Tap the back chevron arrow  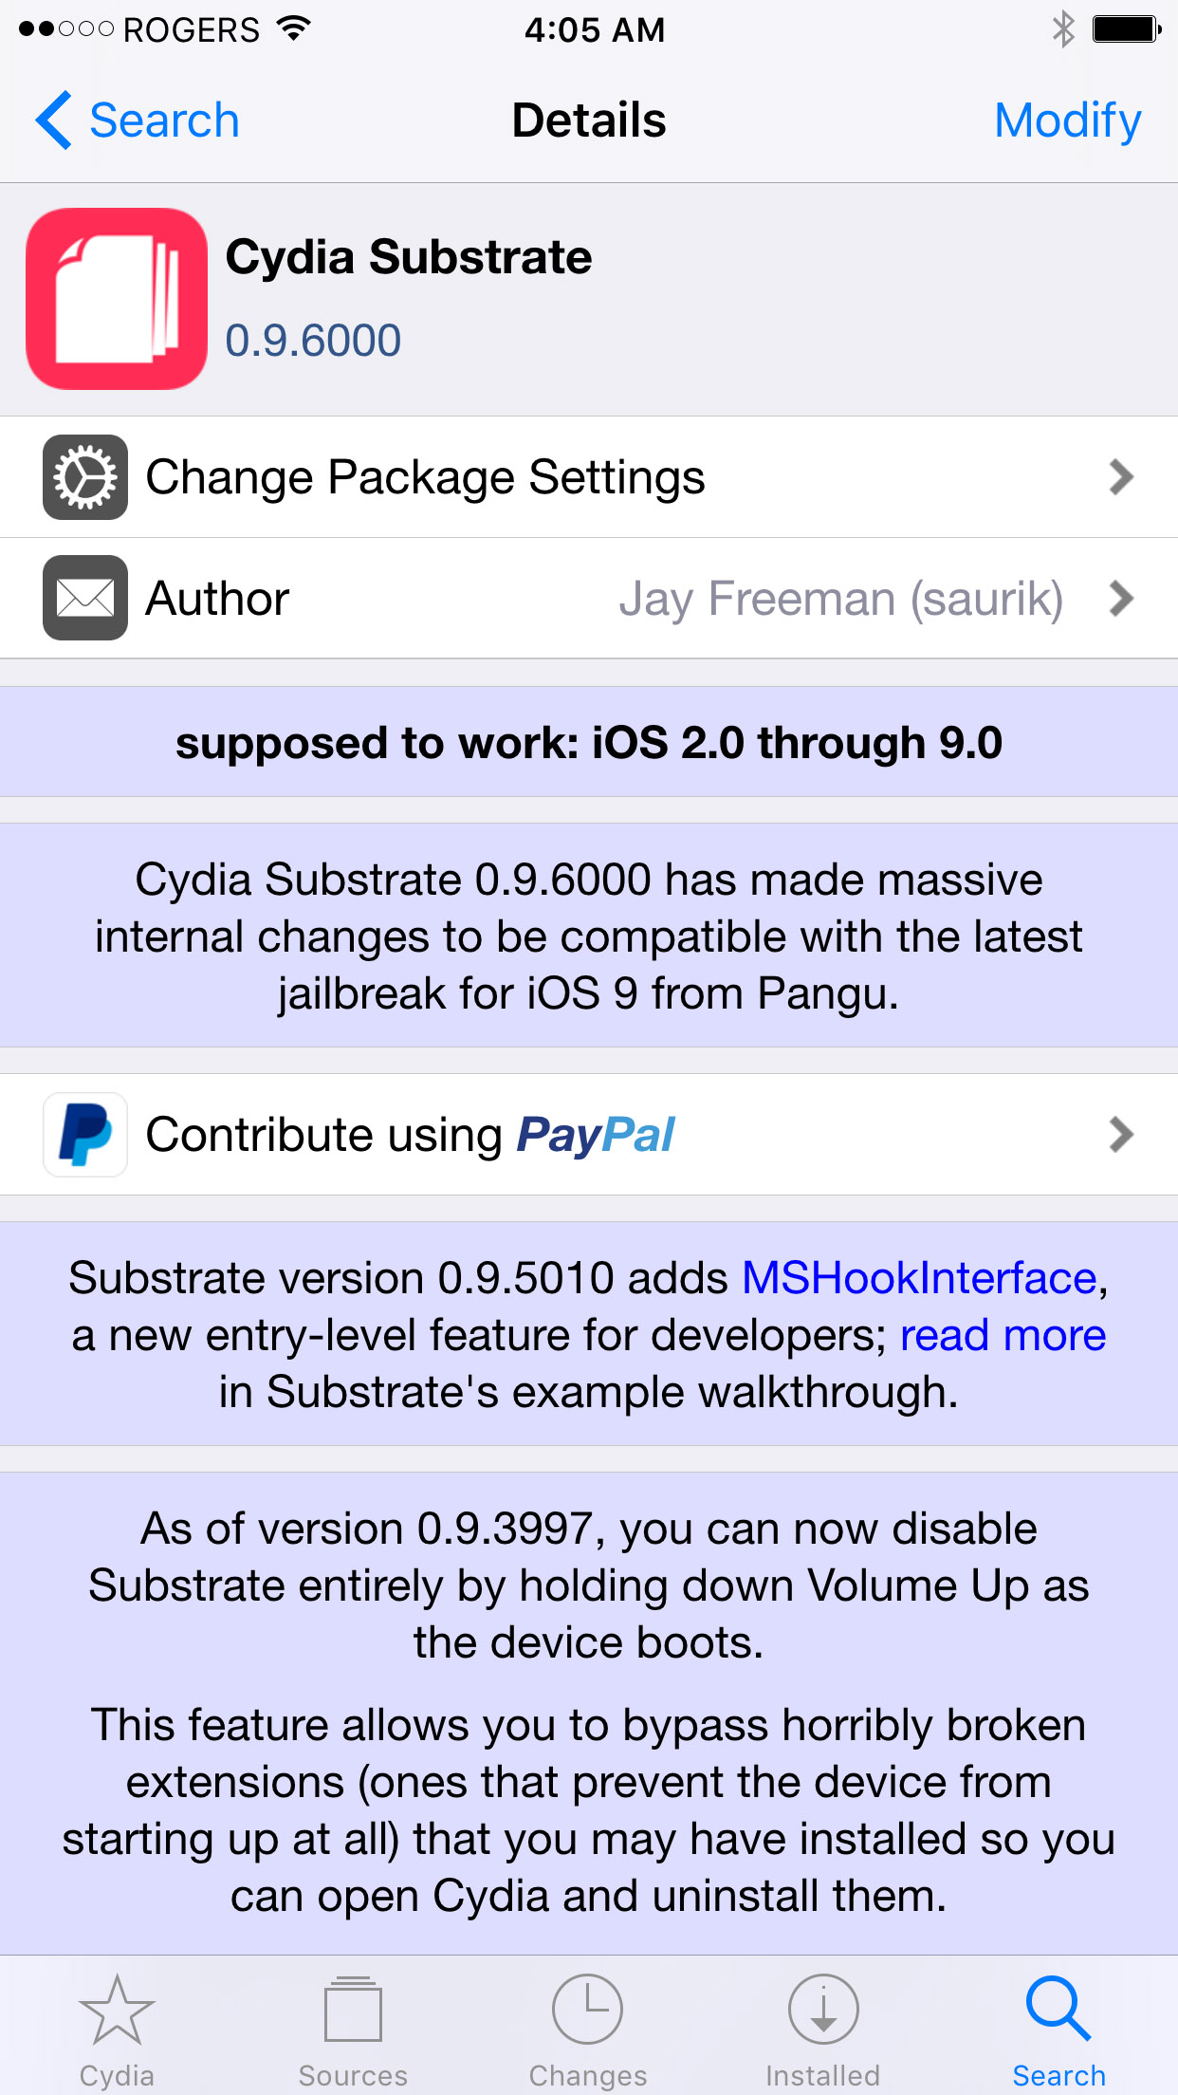tap(54, 121)
